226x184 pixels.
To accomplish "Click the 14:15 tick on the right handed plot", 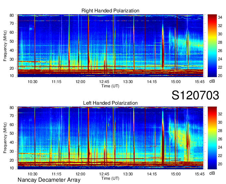I will (x=152, y=82).
